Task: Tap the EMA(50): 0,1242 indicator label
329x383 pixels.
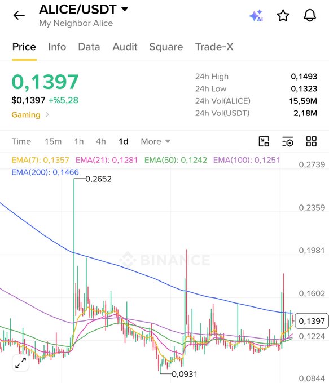Action: tap(176, 160)
